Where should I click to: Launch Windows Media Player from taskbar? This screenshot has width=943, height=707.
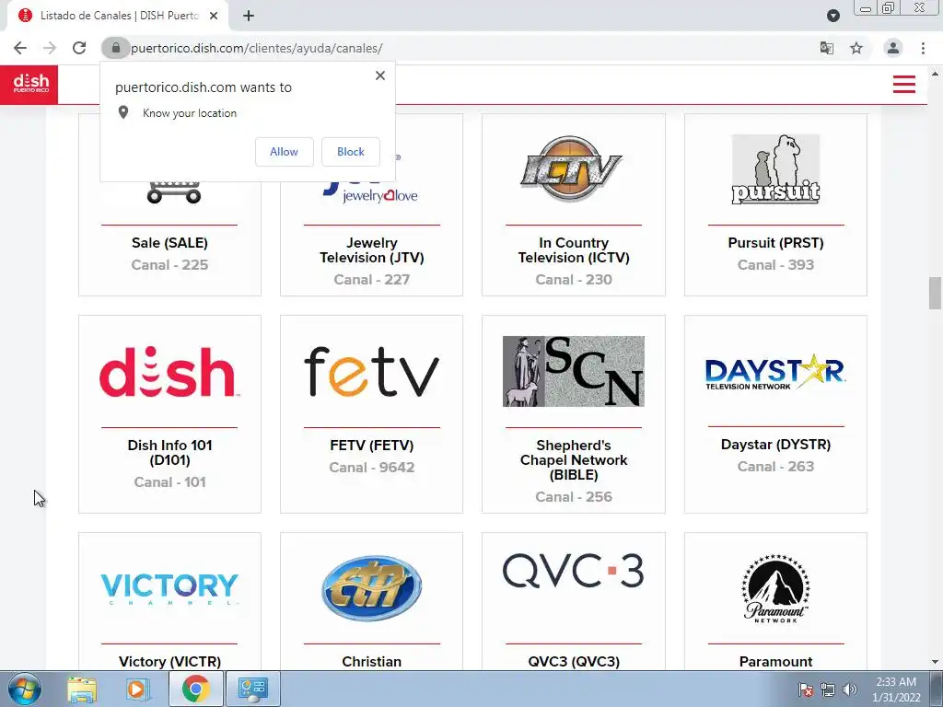point(138,689)
